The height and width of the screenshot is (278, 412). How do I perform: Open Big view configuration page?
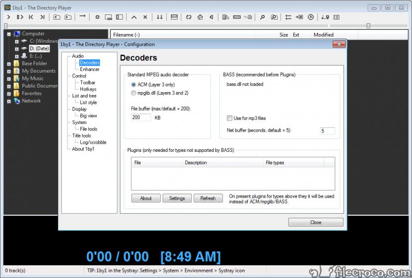click(88, 116)
